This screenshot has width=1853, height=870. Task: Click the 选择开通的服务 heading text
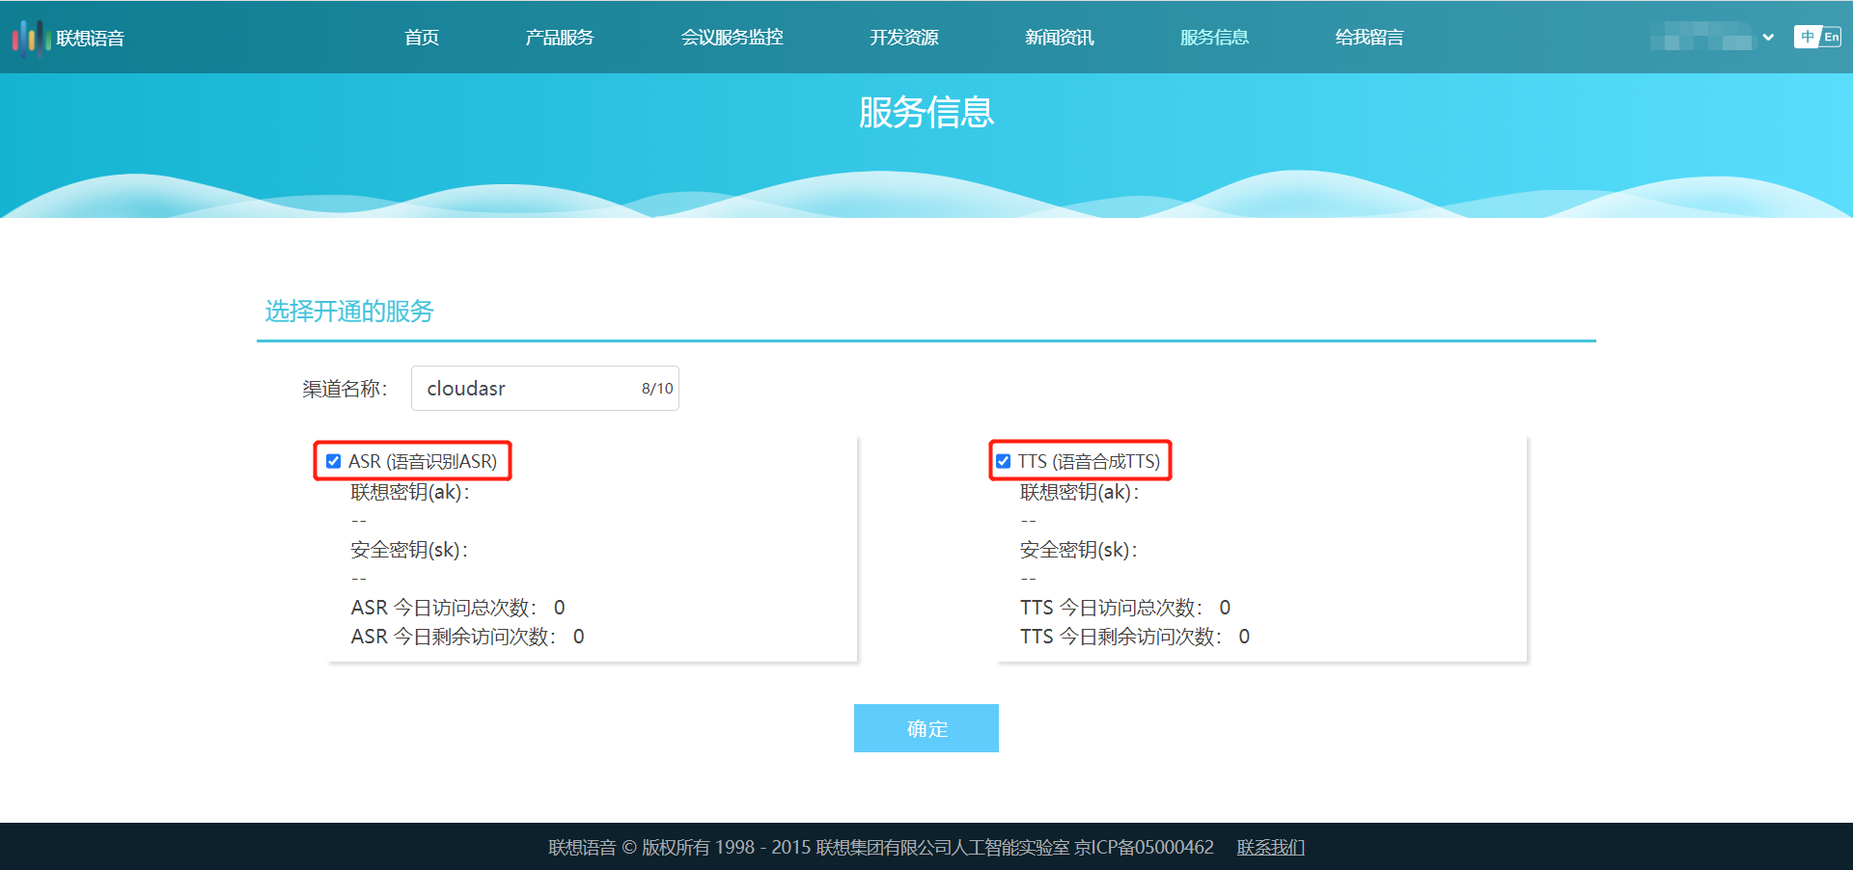tap(349, 311)
